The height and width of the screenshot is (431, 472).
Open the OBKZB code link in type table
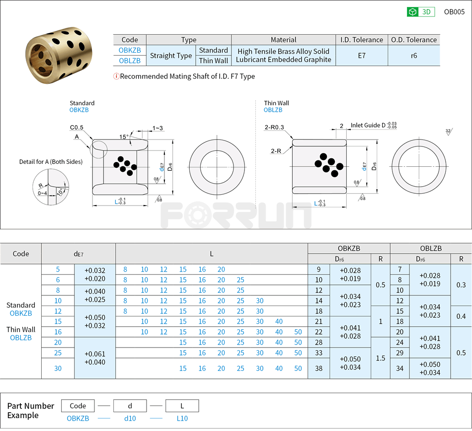(x=130, y=50)
